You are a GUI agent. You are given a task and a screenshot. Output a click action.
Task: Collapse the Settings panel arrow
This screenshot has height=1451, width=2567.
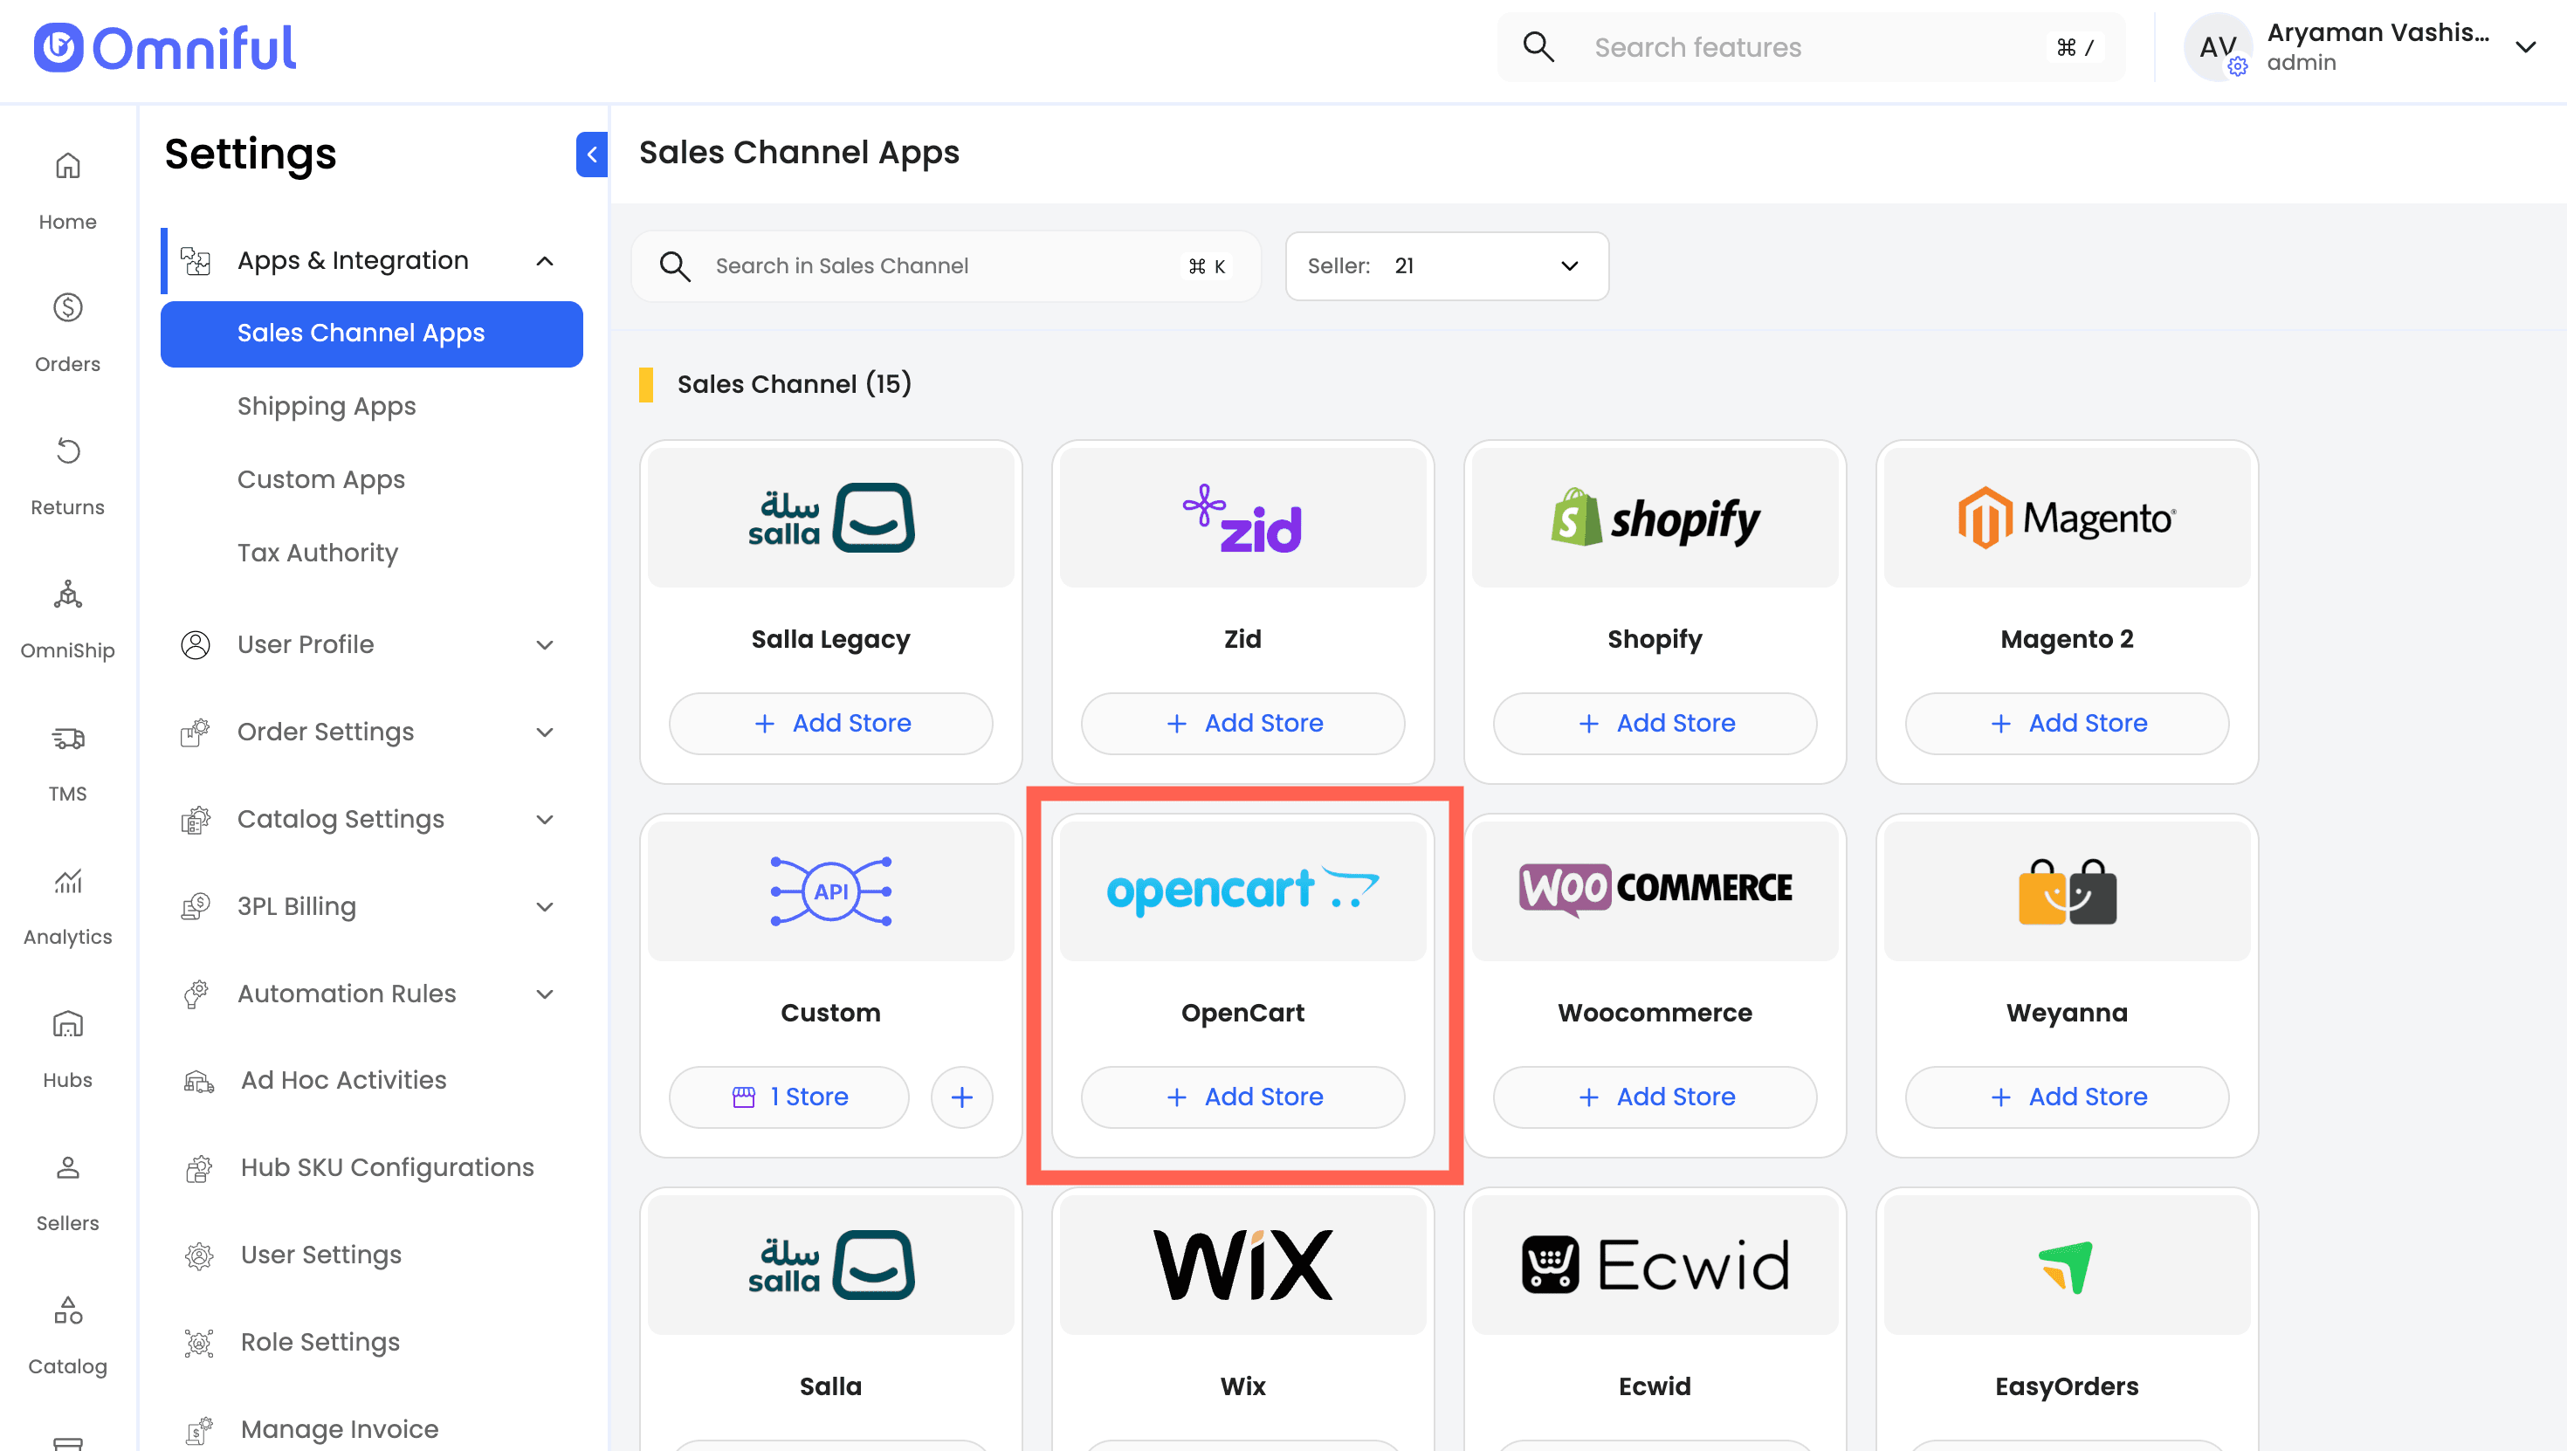click(x=592, y=155)
